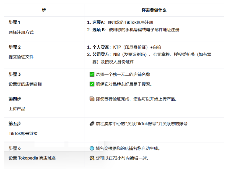Click the 设置 Tokopedia 商店域名 label

[x=32, y=158]
